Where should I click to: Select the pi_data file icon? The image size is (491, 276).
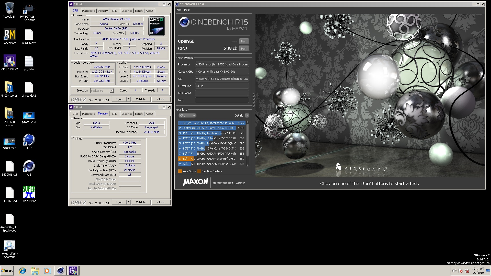[29, 63]
